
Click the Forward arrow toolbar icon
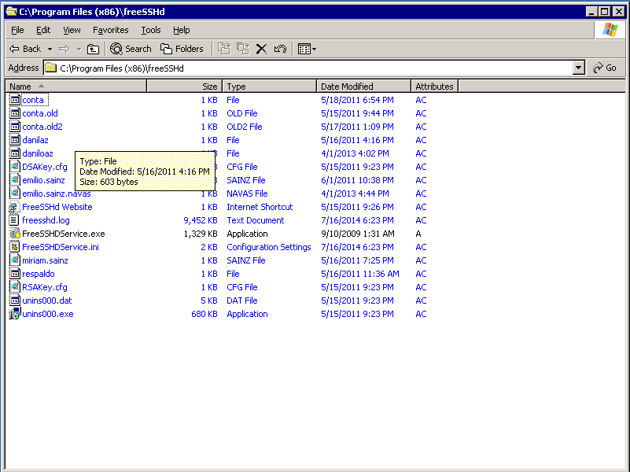(x=64, y=49)
